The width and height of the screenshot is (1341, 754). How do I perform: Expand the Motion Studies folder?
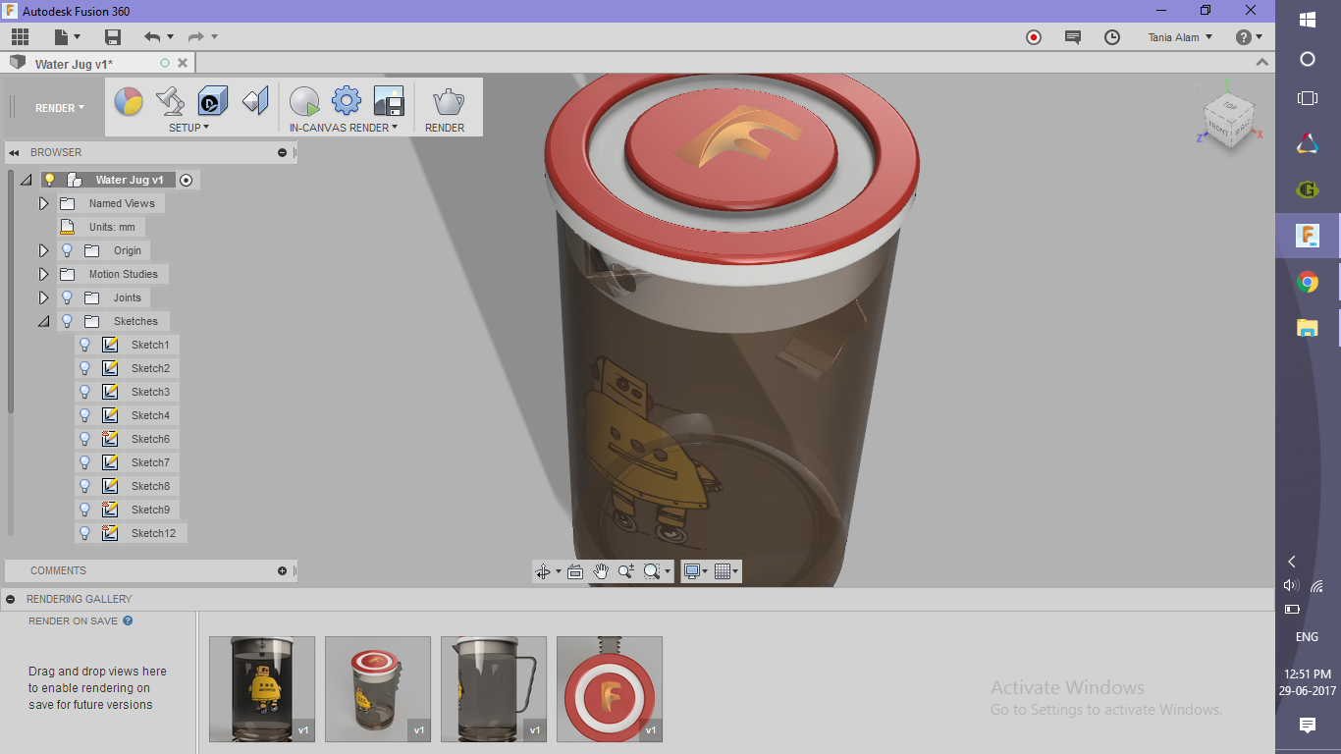click(x=43, y=274)
